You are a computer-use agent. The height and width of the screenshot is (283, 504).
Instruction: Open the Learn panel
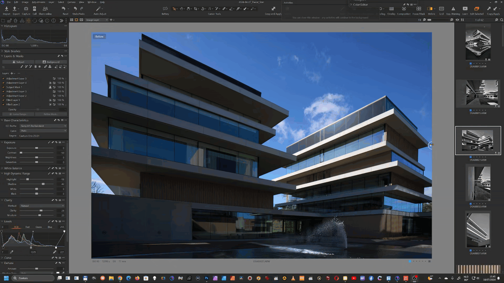click(x=465, y=9)
